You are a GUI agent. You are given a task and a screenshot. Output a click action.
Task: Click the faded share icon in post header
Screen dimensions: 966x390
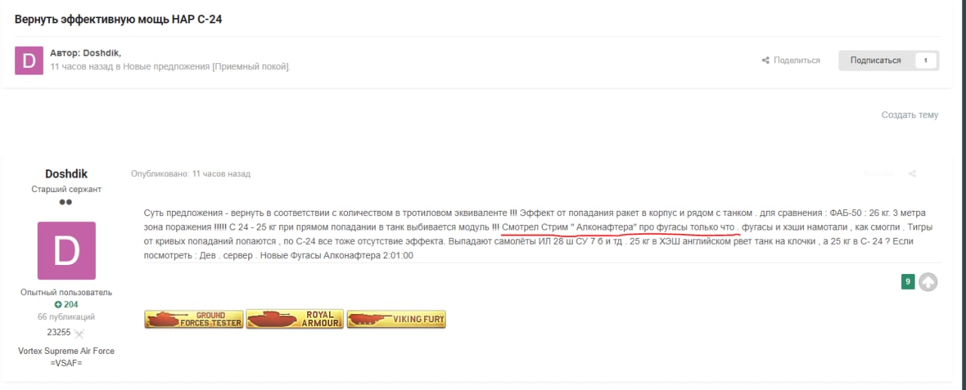tap(912, 174)
